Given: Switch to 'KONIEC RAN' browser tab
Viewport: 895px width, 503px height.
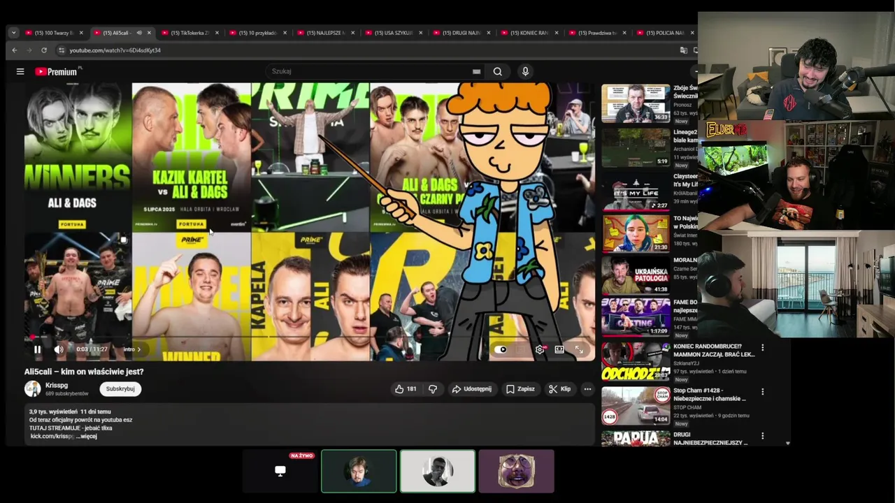Looking at the screenshot, I should click(x=529, y=33).
